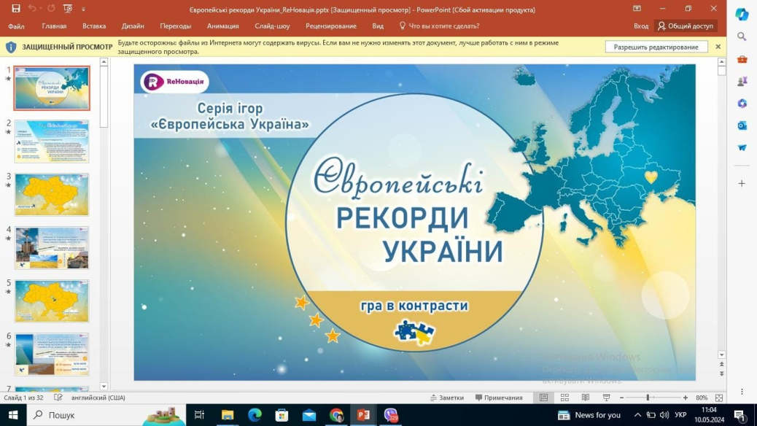Open the Файл menu
Viewport: 757px width, 426px height.
point(16,26)
